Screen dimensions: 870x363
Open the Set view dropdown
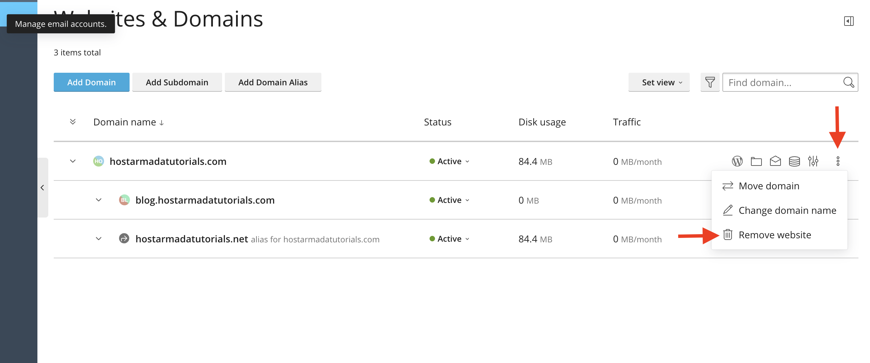click(x=659, y=82)
